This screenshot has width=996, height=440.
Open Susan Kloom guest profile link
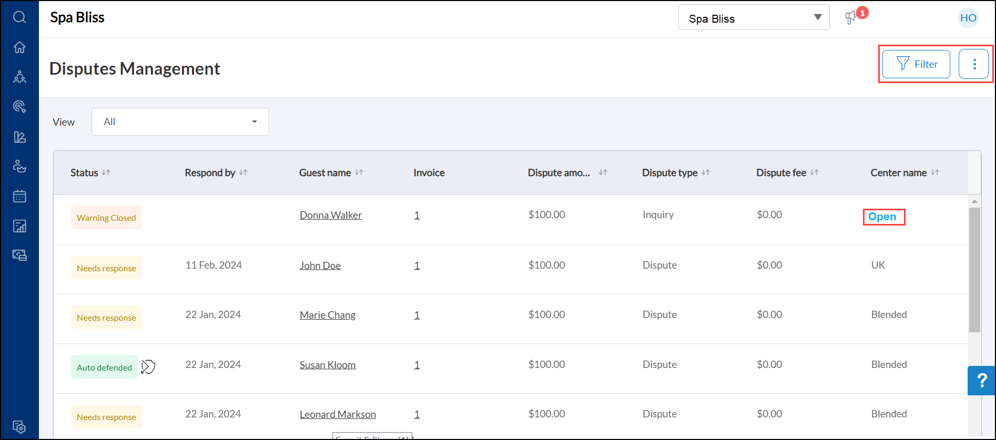(328, 365)
